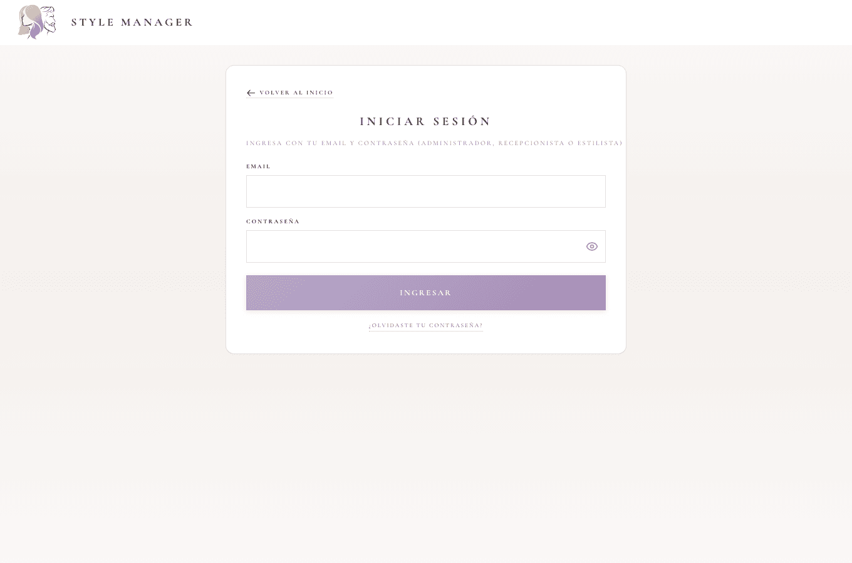
Task: Click the blank page background below the card
Action: pyautogui.click(x=426, y=463)
